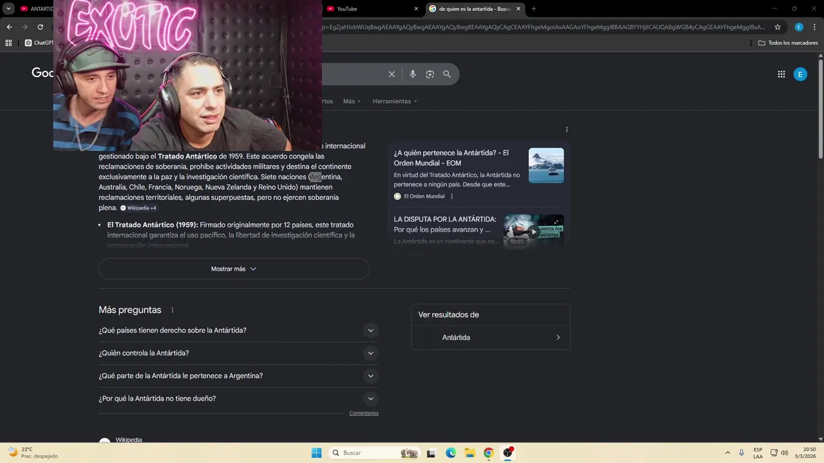
Task: Open Task View from taskbar
Action: point(431,453)
